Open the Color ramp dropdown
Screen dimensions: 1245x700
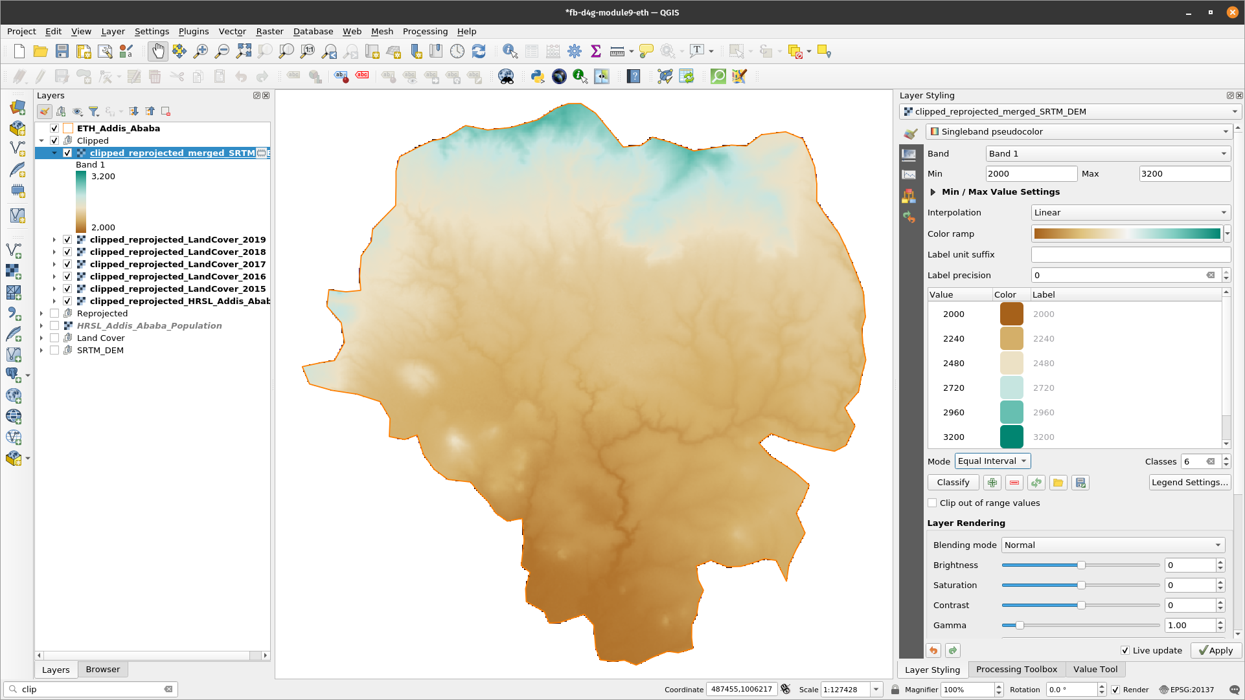(x=1227, y=233)
